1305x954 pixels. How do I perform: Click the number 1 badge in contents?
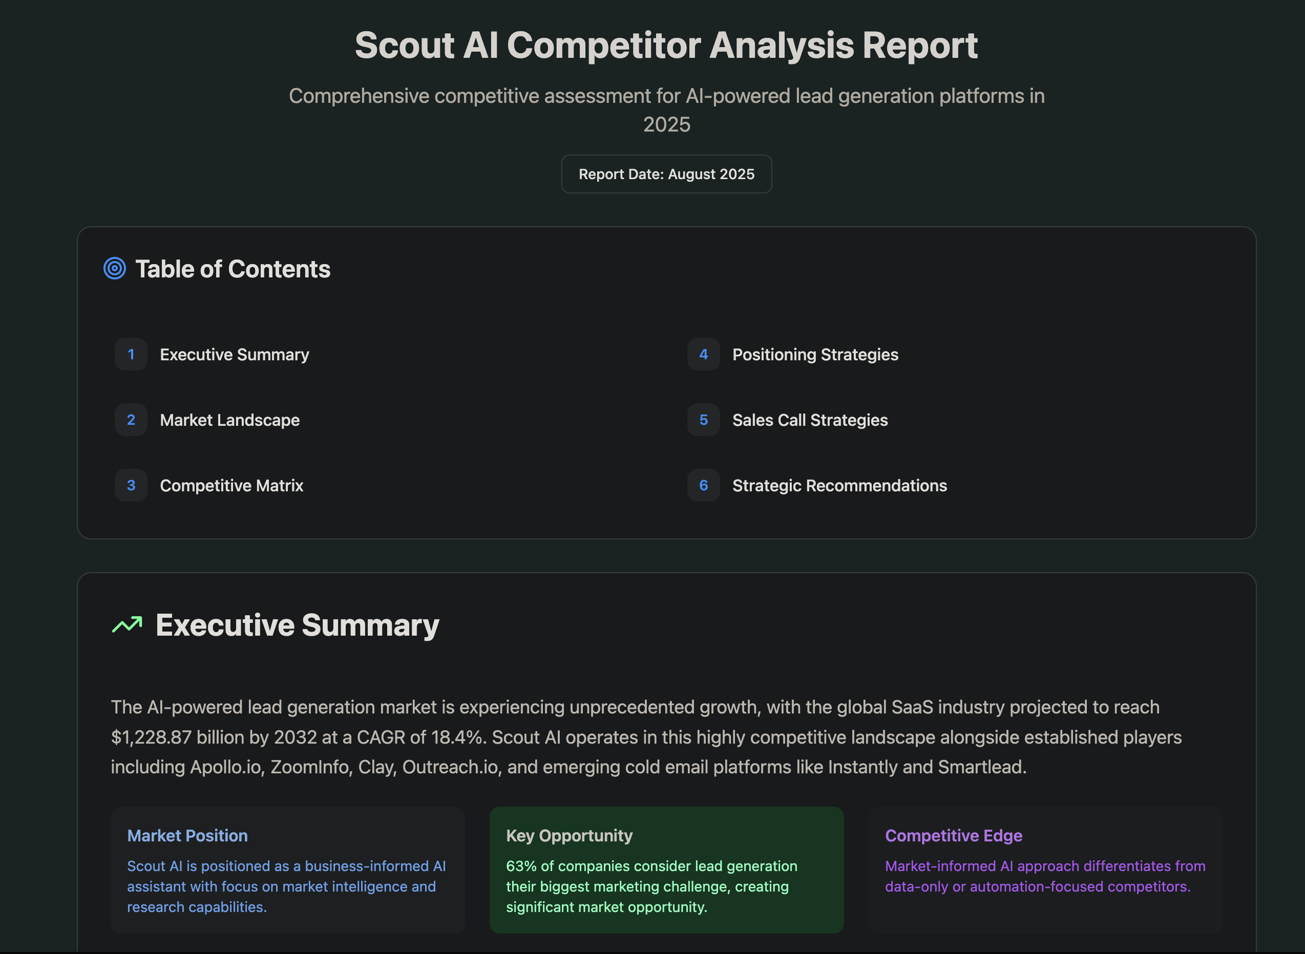[x=131, y=355]
